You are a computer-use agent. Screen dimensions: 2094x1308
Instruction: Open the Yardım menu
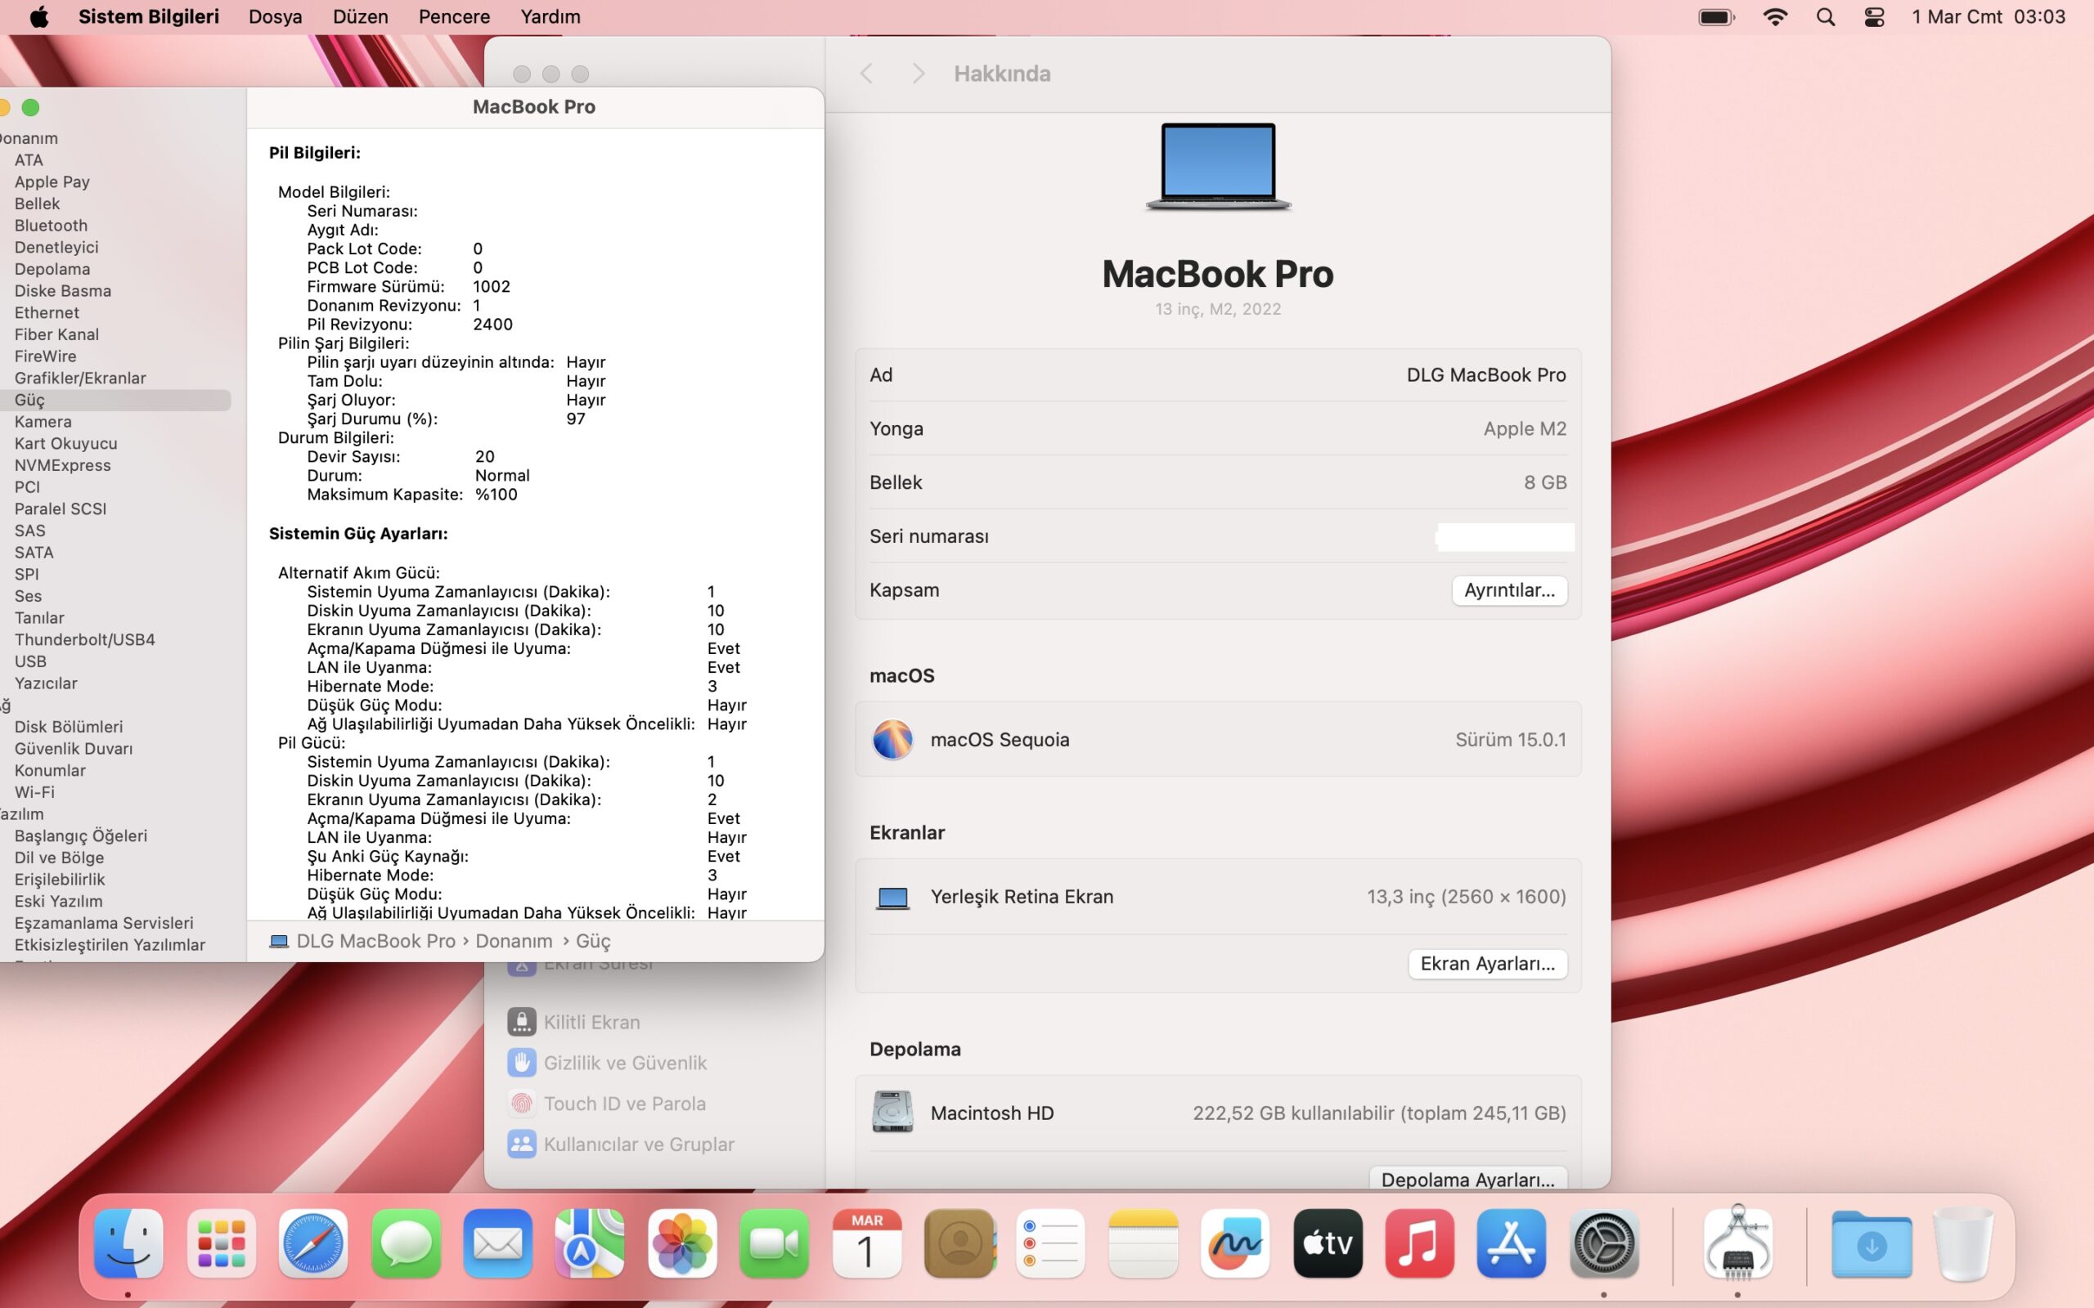[x=550, y=16]
